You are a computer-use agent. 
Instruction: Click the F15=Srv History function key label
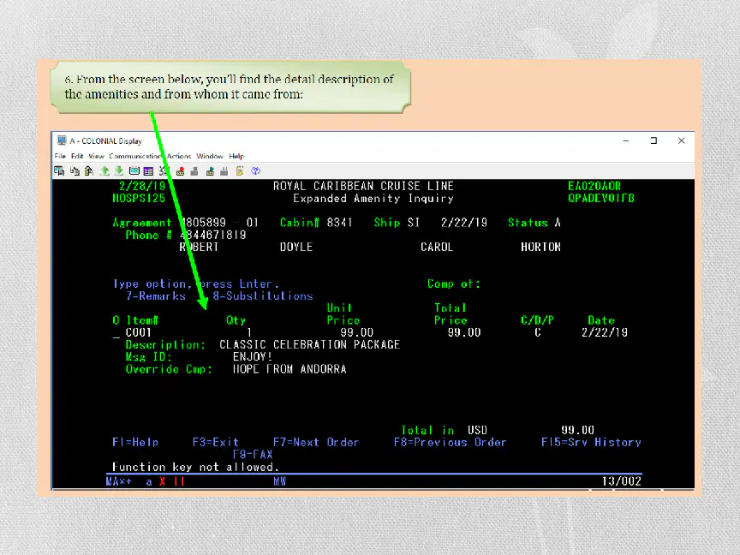pos(591,442)
